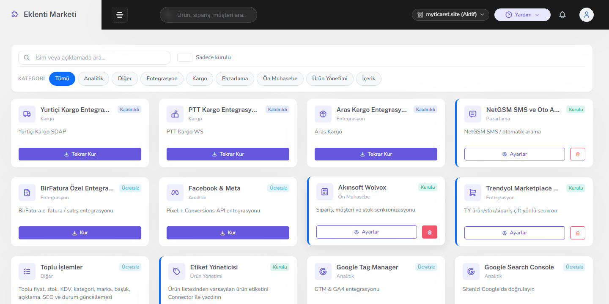Image resolution: width=609 pixels, height=304 pixels.
Task: Open the user profile avatar
Action: [x=587, y=15]
